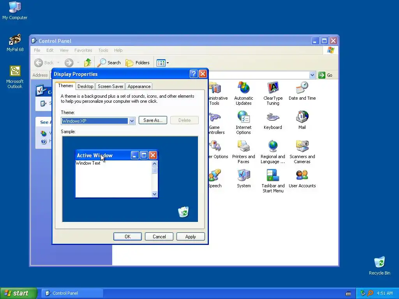Open the Mail control panel icon
399x299 pixels.
pyautogui.click(x=302, y=120)
